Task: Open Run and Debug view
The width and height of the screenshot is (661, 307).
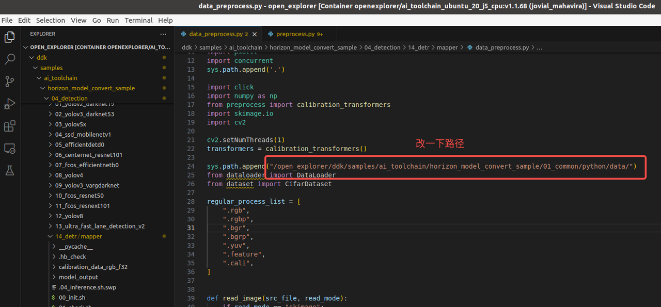Action: click(9, 104)
